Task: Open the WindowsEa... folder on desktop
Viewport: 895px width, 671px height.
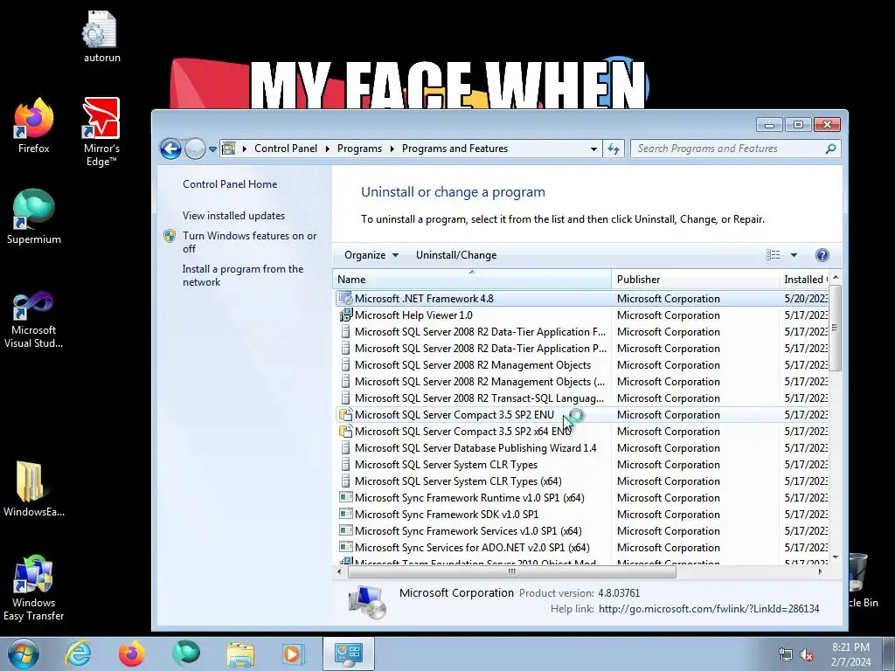Action: pyautogui.click(x=34, y=488)
